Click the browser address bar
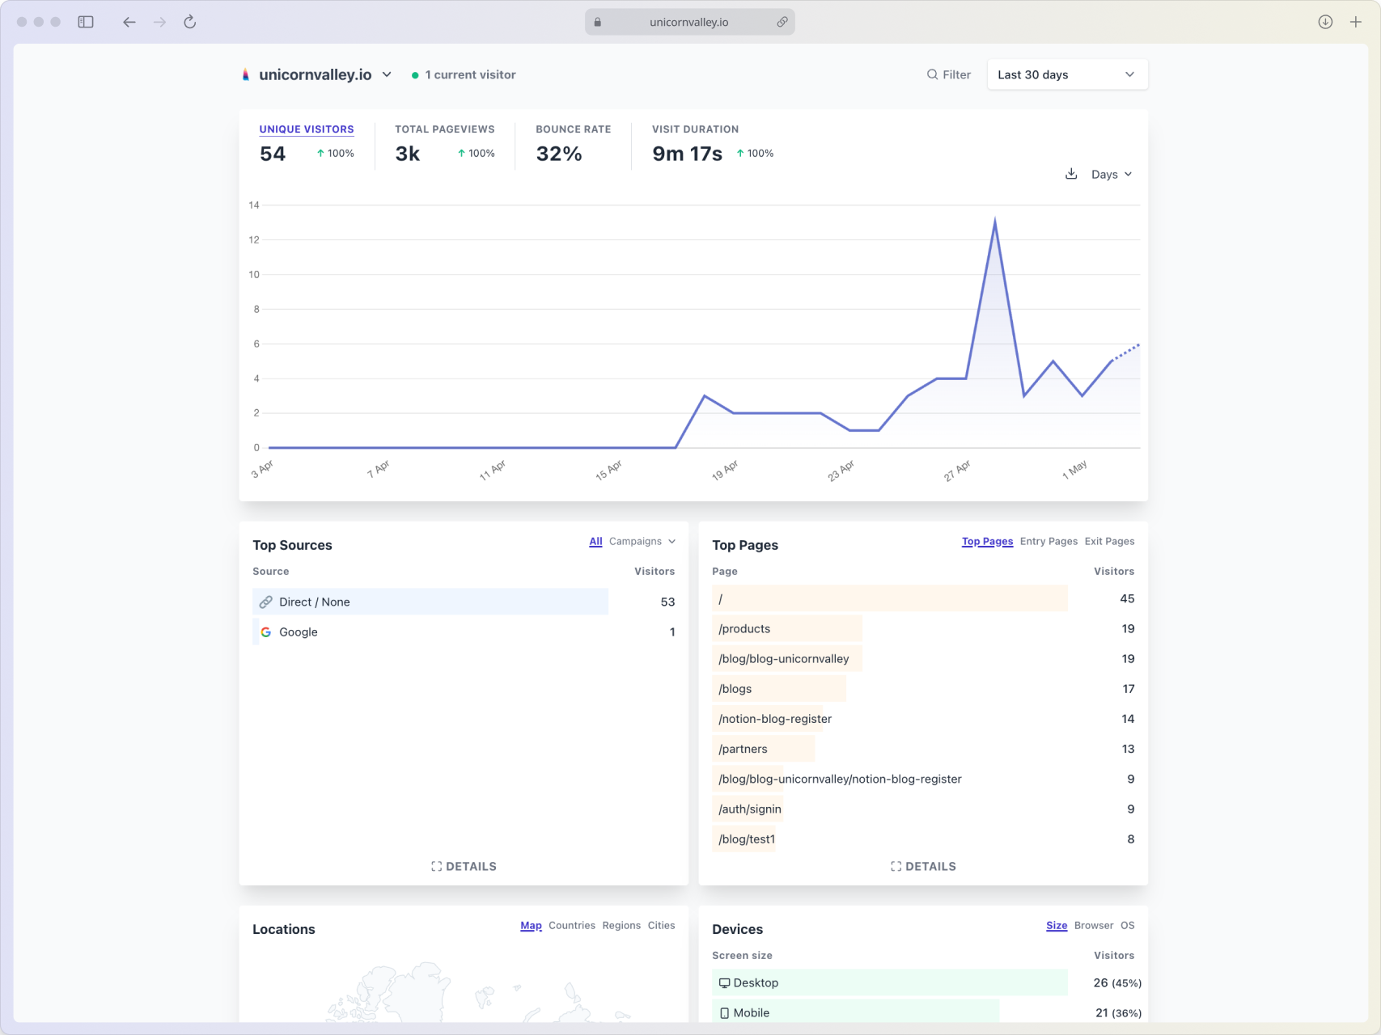 [689, 23]
